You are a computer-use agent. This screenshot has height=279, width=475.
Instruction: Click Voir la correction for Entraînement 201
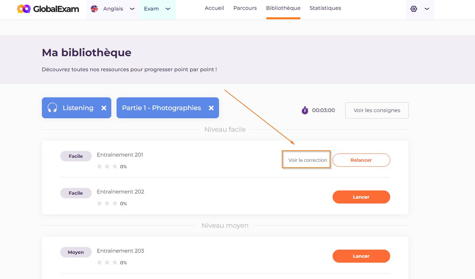point(306,160)
